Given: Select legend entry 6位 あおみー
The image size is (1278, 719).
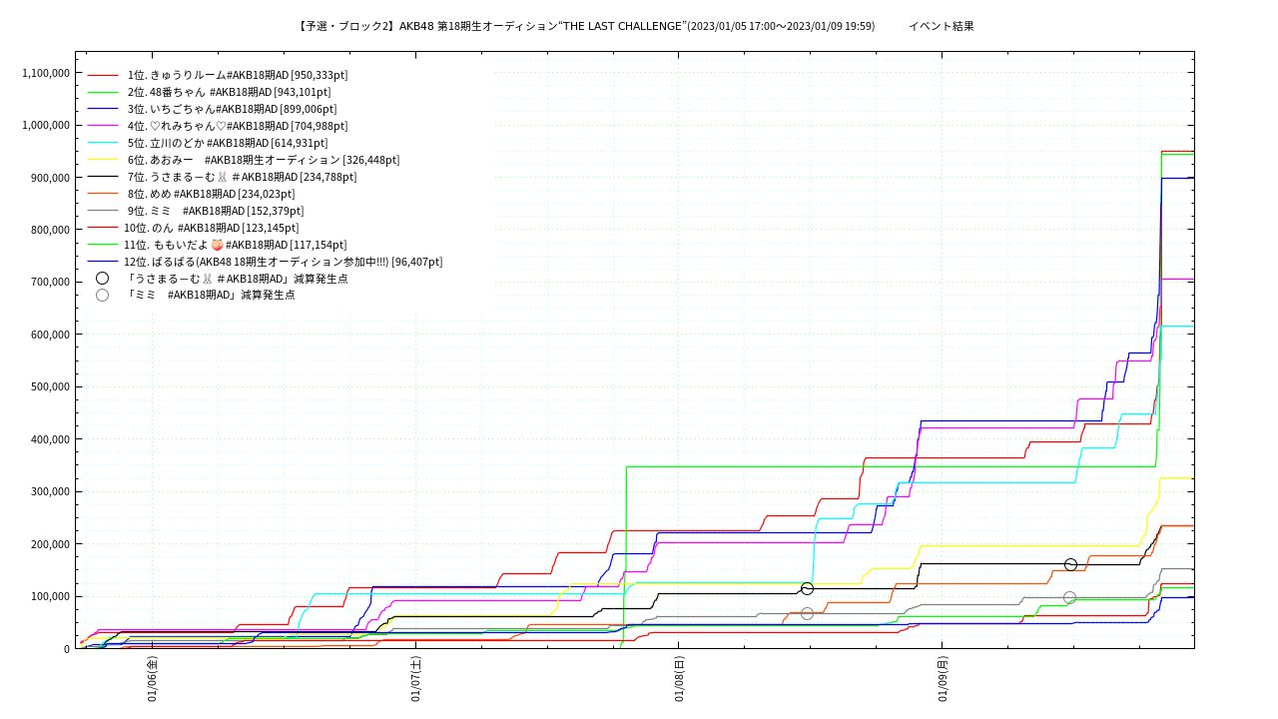Looking at the screenshot, I should coord(264,160).
